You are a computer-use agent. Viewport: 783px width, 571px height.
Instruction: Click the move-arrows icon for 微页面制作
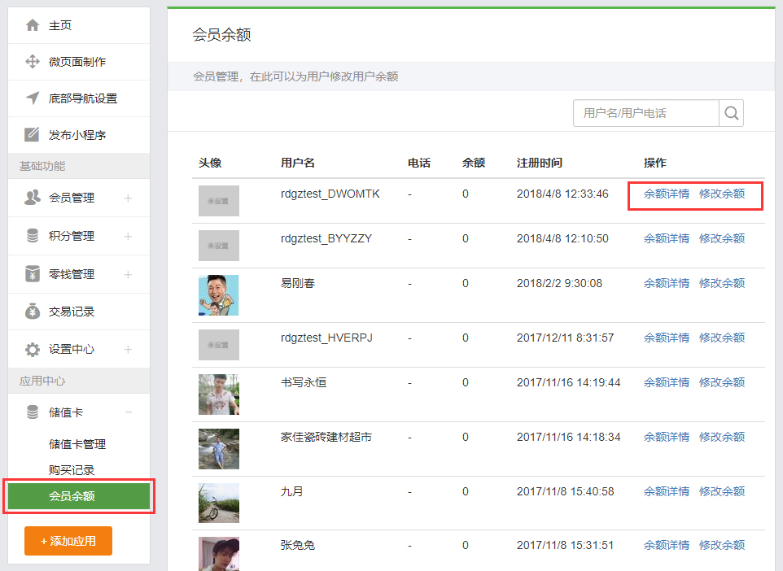pos(33,61)
